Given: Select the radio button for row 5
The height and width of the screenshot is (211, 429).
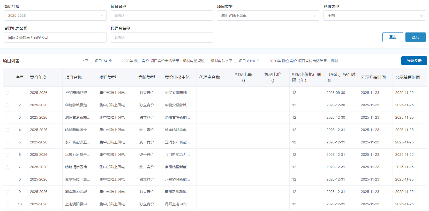Looking at the screenshot, I should click(x=7, y=142).
